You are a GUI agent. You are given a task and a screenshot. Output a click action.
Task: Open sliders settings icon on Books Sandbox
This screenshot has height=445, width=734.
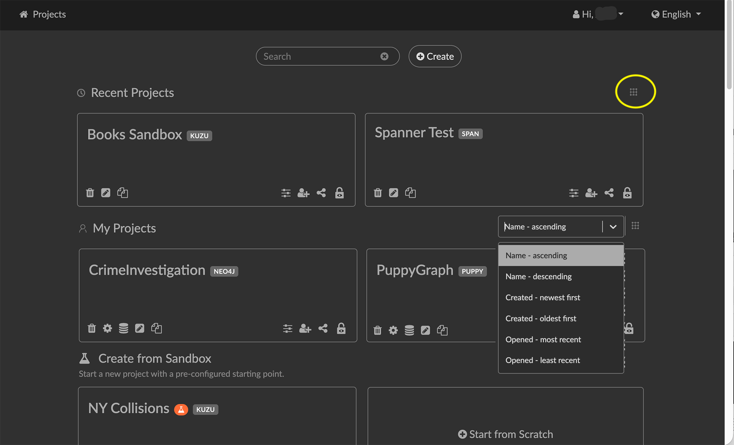click(x=286, y=193)
